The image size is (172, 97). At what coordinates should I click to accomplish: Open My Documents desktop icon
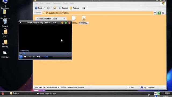(x=5, y=14)
